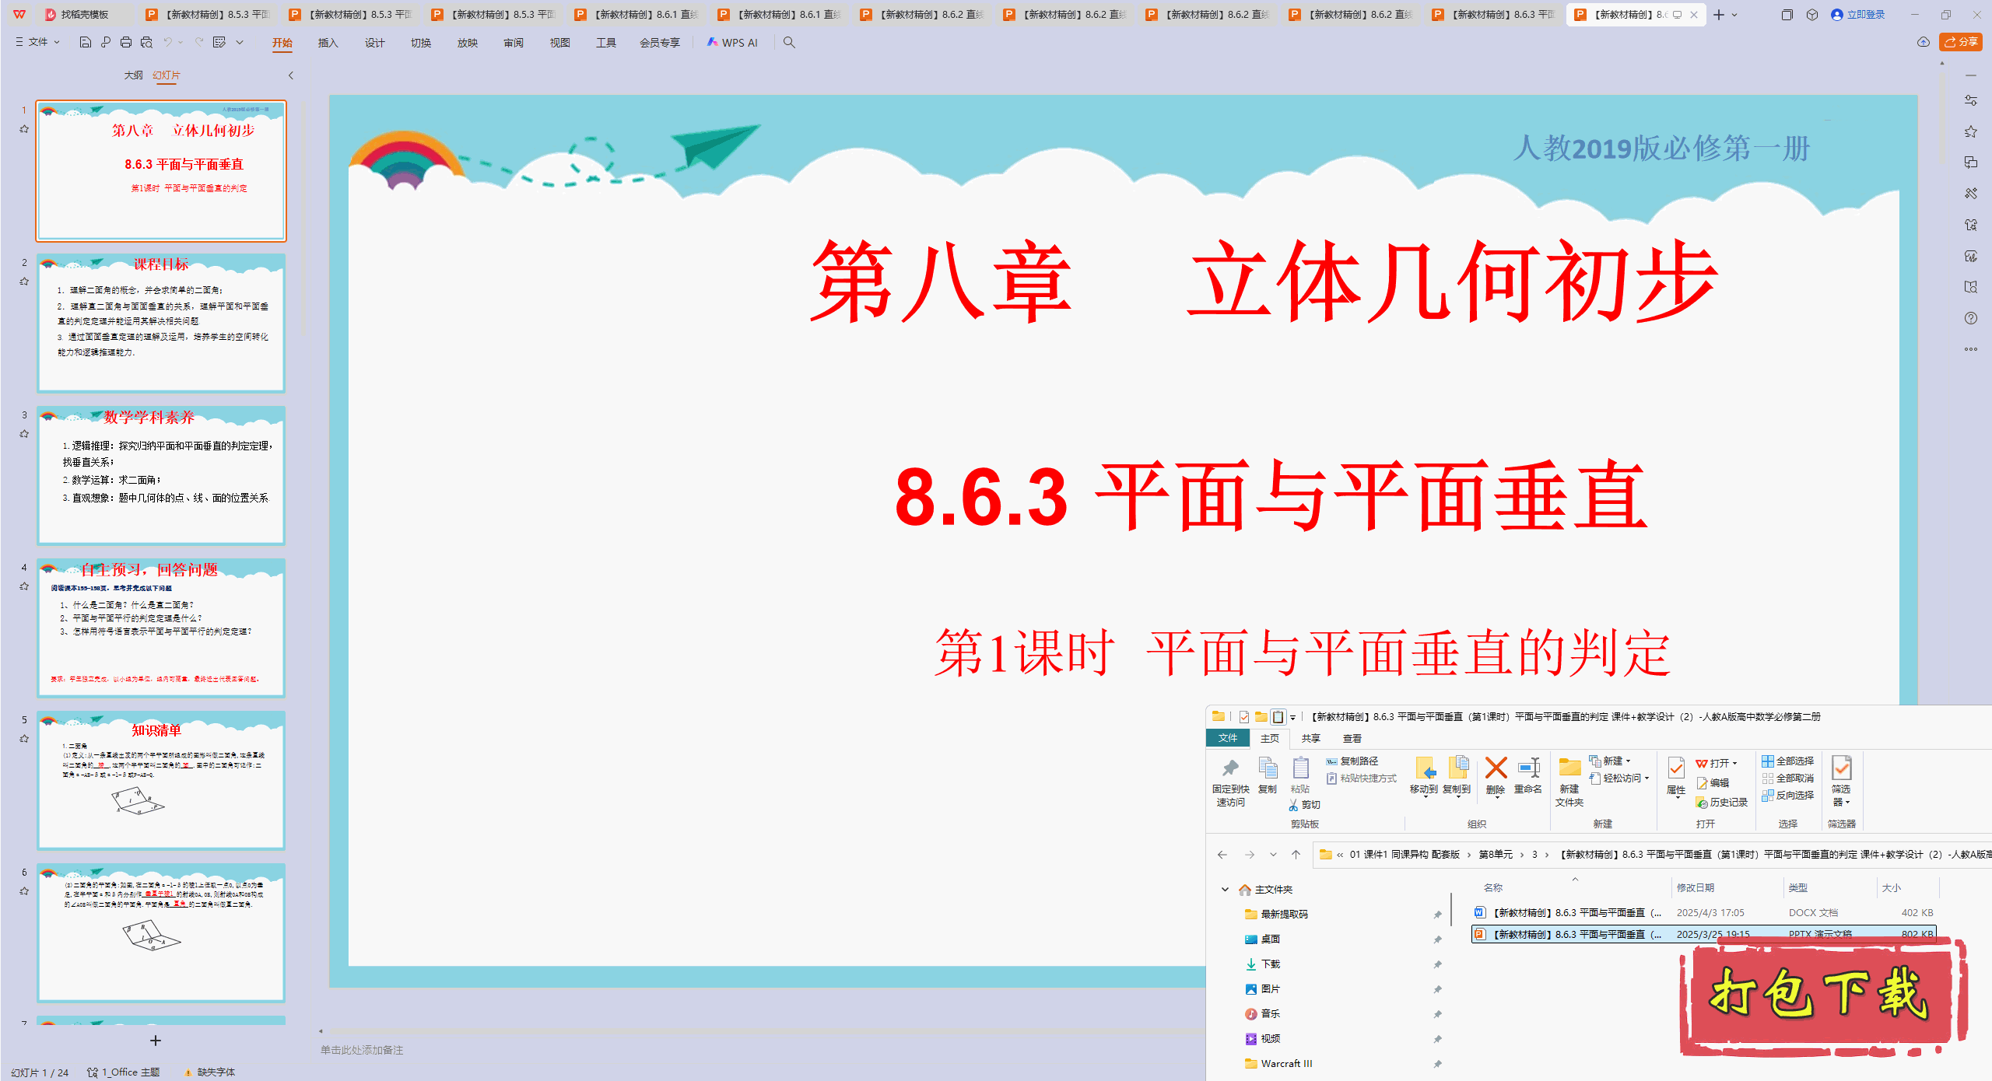Click the Print icon in WPS toolbar

tap(126, 43)
